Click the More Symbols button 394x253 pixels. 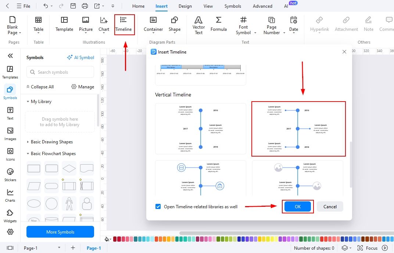[x=60, y=232]
